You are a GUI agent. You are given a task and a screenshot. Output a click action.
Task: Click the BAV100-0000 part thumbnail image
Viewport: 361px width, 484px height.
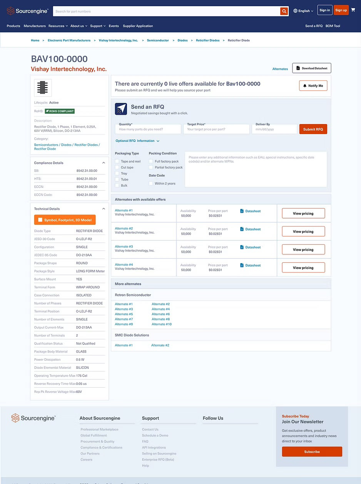pyautogui.click(x=43, y=87)
